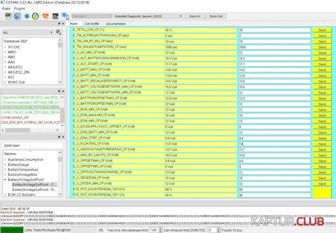Click the E_U_BATT_MIN_CF input field

[274, 76]
